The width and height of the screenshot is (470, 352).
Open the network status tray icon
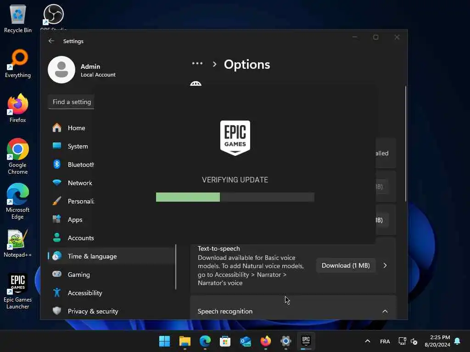pyautogui.click(x=402, y=341)
